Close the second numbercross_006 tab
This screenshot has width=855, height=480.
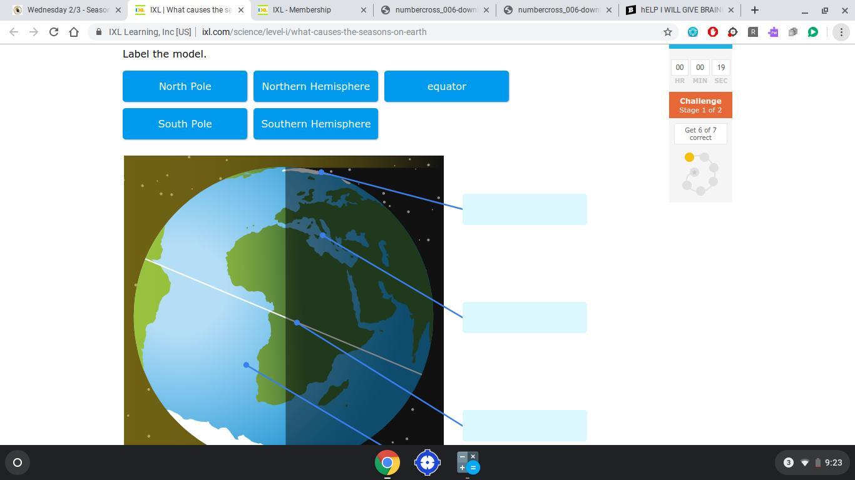click(609, 10)
